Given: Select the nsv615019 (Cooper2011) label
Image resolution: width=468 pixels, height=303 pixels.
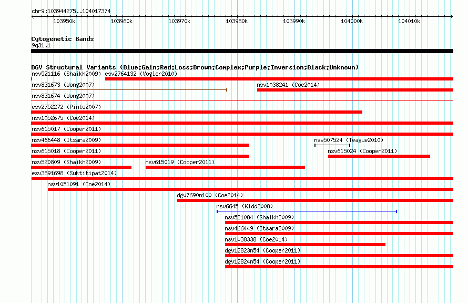Looking at the screenshot, I should point(180,162).
